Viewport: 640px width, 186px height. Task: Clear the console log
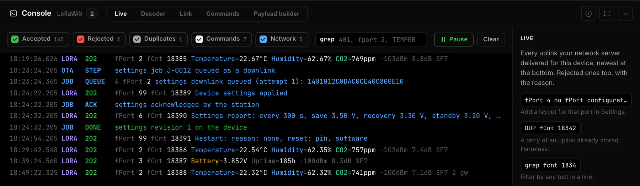click(491, 39)
